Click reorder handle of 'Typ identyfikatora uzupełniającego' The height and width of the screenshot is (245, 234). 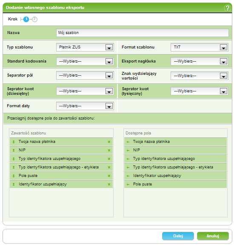14,159
